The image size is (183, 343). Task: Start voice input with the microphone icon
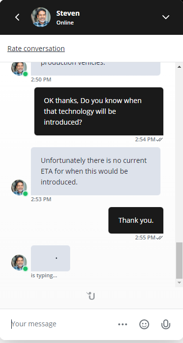(166, 324)
